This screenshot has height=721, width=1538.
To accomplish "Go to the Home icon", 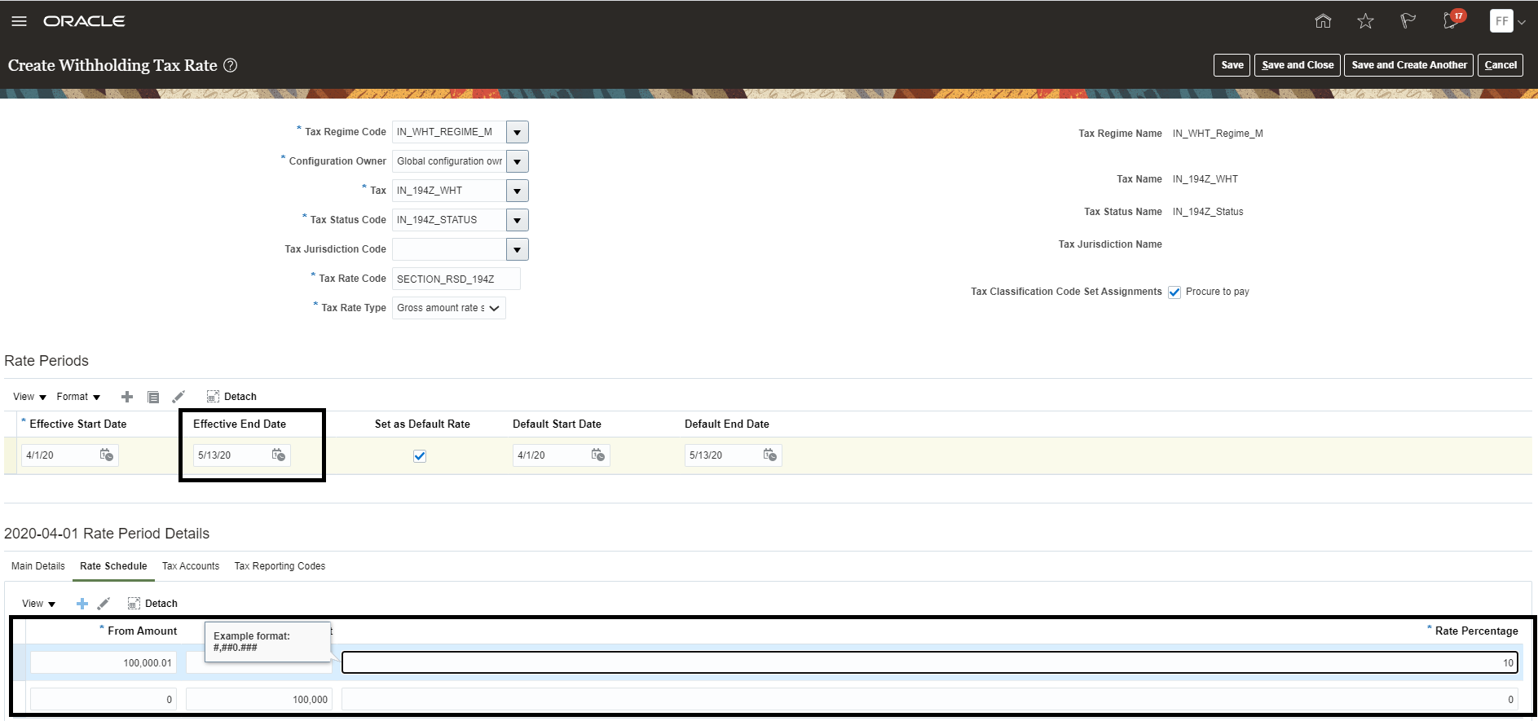I will [1323, 21].
